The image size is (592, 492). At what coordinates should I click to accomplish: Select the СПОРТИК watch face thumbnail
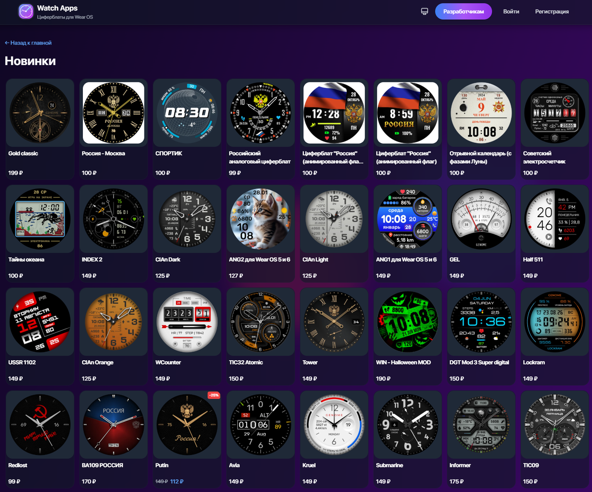point(187,113)
